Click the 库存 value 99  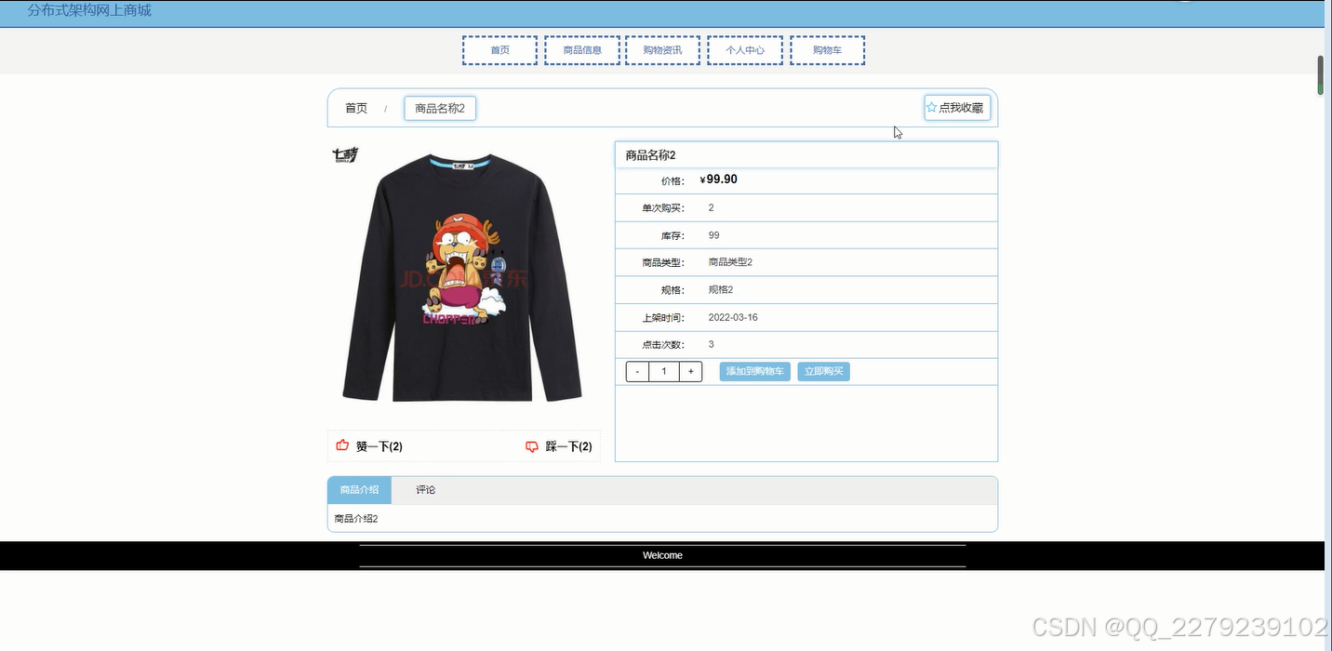[713, 235]
